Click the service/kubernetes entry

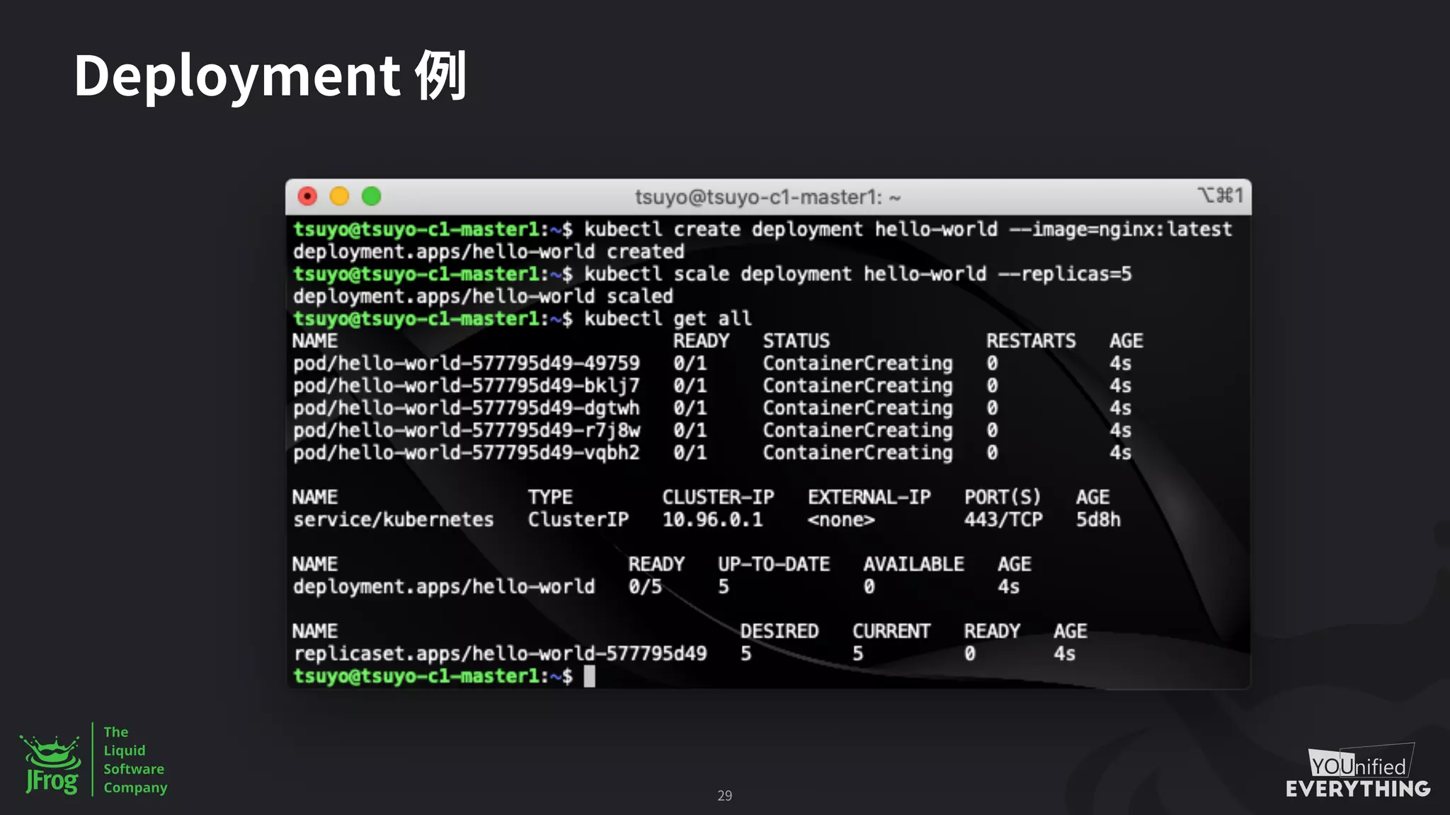tap(393, 520)
